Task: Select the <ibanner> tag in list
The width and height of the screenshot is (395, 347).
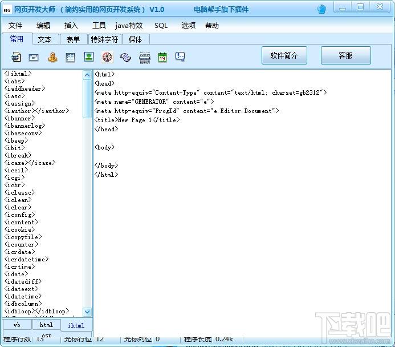Action: click(19, 118)
